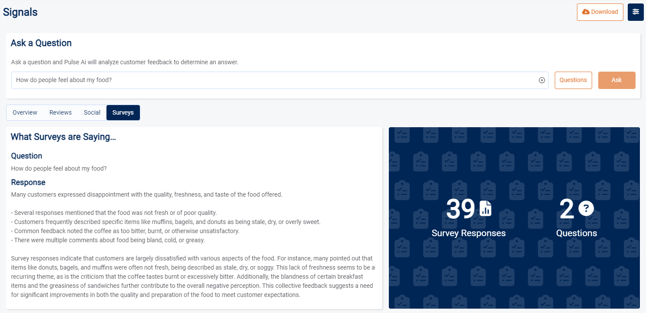Click the number 39 survey count
This screenshot has height=313, width=646.
460,209
